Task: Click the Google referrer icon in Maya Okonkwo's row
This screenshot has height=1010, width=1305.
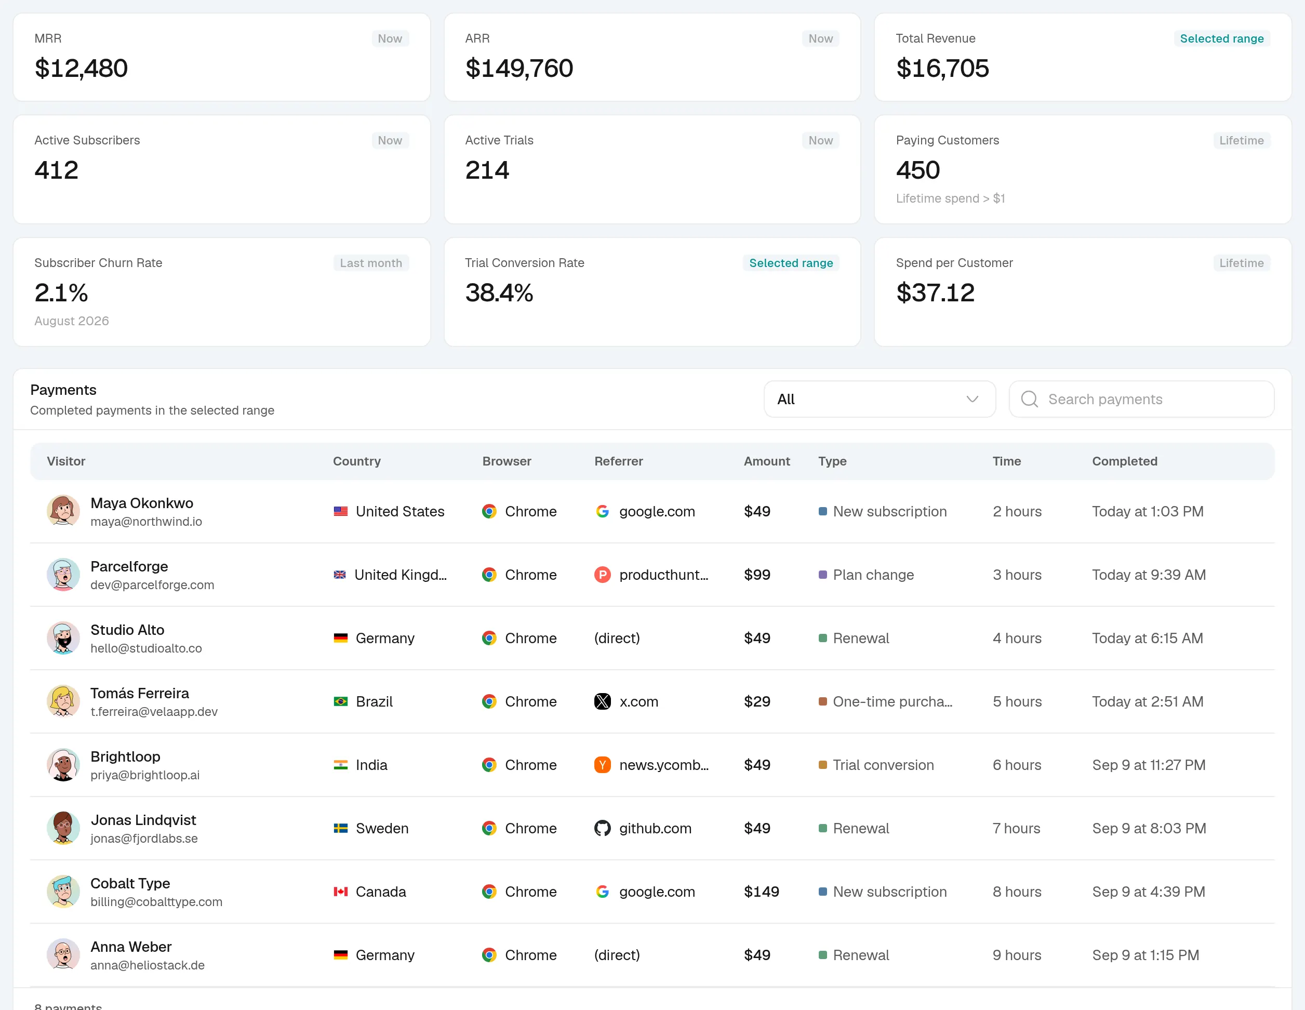Action: point(602,511)
